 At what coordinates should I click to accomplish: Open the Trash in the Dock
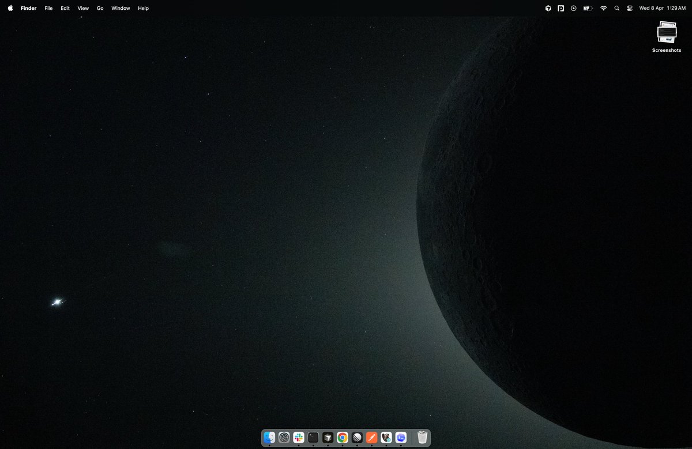click(x=422, y=437)
